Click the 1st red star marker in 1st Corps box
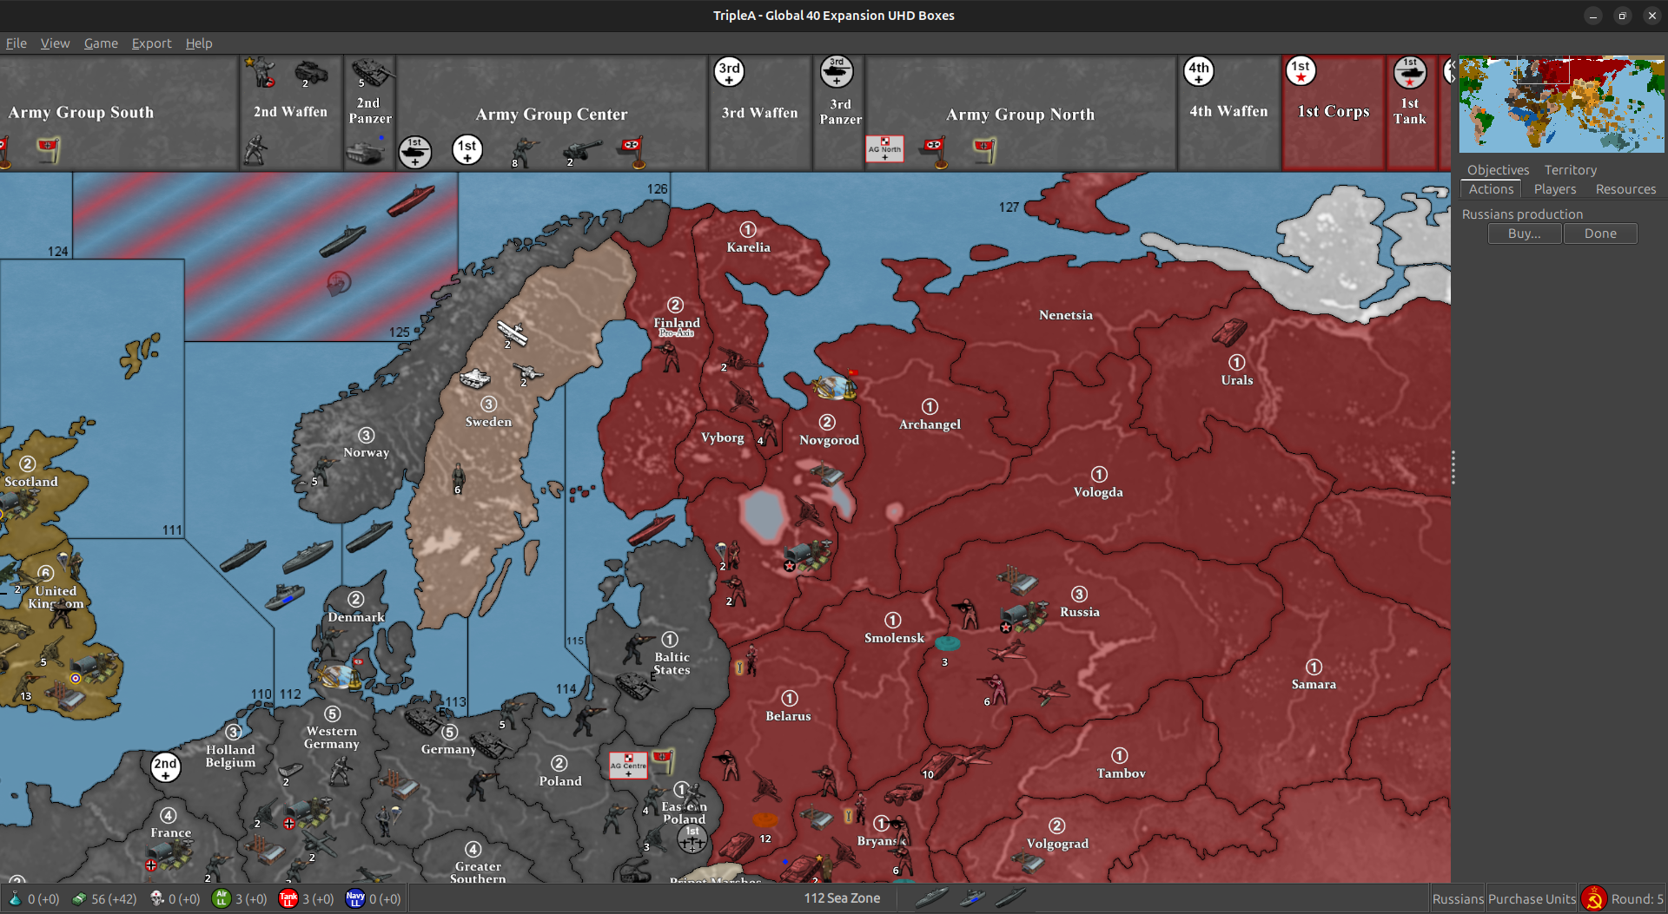 (1301, 71)
